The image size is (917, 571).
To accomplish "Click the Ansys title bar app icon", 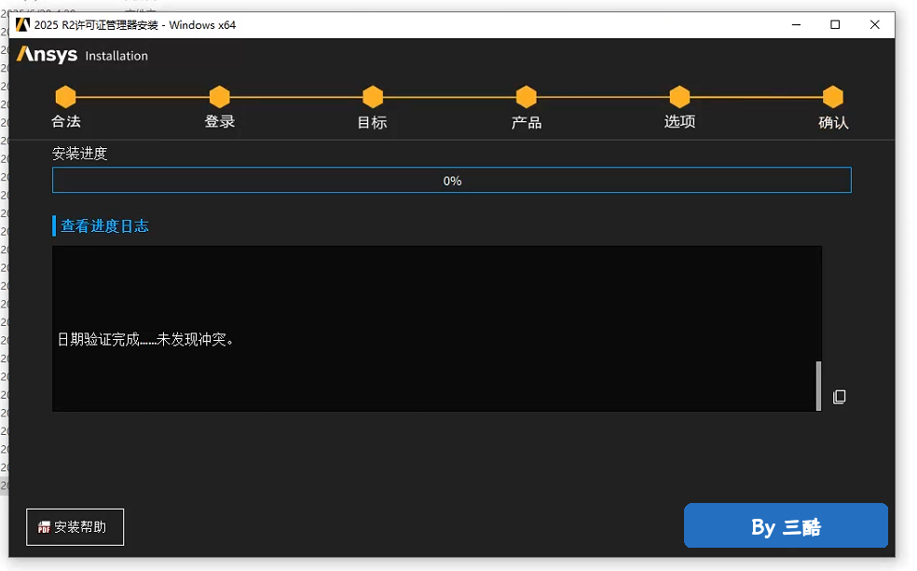I will 22,24.
